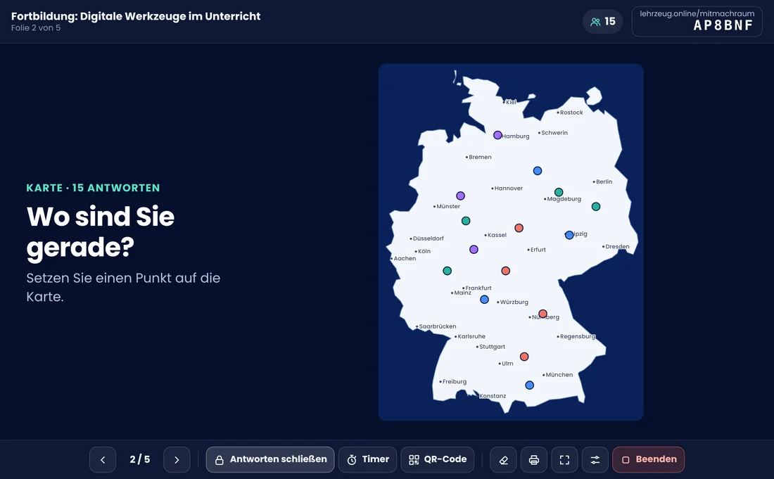Click the Folie 2 von 5 subtitle

coord(36,28)
